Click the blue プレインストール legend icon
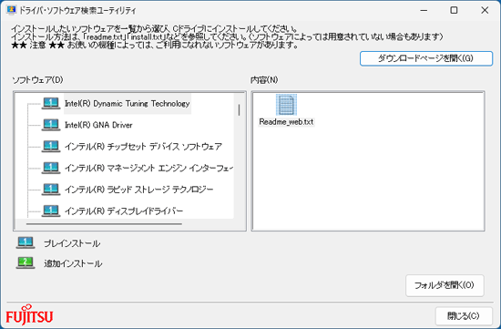This screenshot has height=329, width=501. pos(26,243)
